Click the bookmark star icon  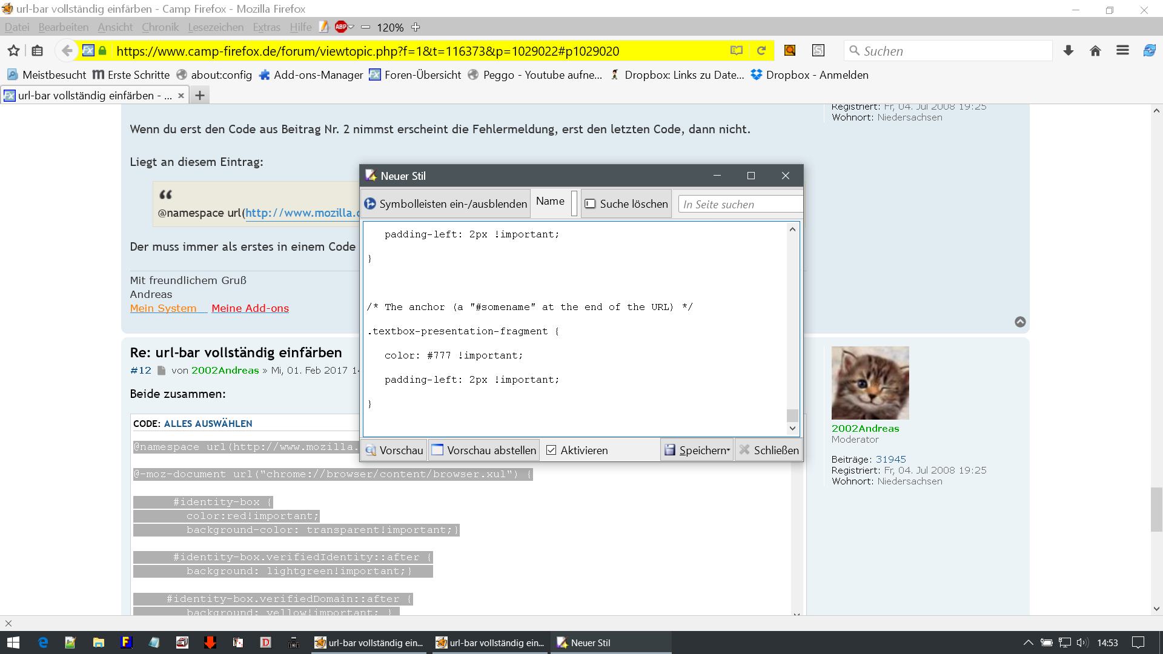(13, 51)
